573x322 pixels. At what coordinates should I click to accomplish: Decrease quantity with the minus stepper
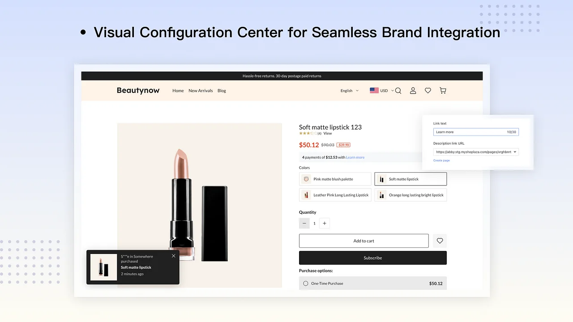click(304, 223)
